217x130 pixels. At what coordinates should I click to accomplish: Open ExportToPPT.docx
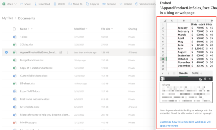30,91
